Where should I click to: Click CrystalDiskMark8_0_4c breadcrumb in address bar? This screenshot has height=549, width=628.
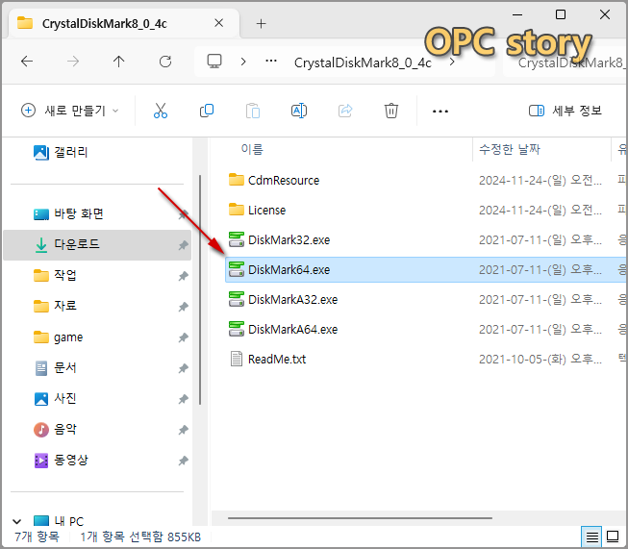point(363,62)
